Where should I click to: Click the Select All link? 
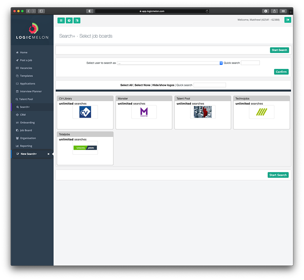coord(127,85)
